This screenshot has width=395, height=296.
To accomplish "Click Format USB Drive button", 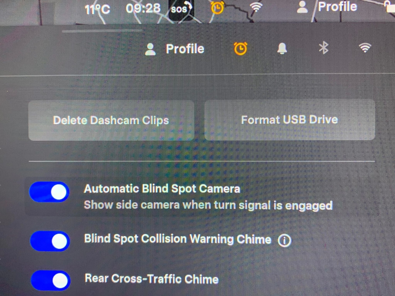I will [x=290, y=120].
